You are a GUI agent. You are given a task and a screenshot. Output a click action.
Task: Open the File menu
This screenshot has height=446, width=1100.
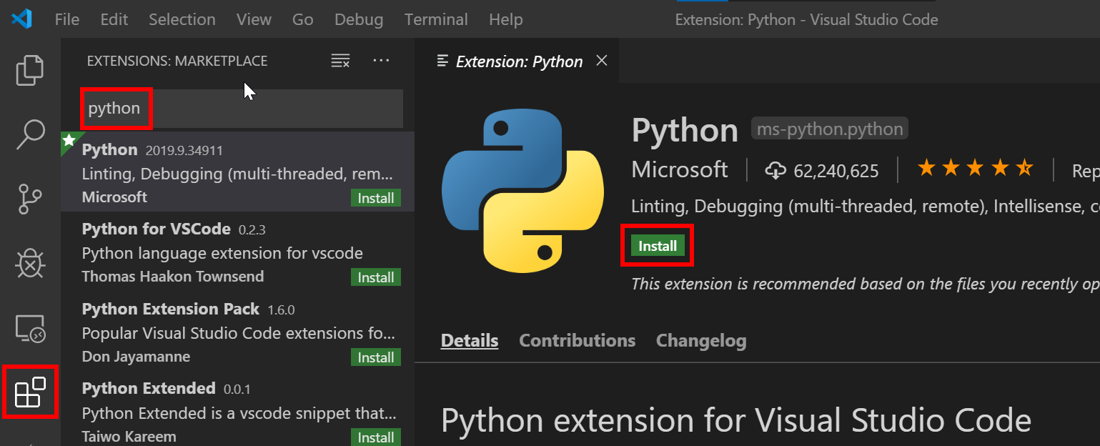click(x=67, y=19)
